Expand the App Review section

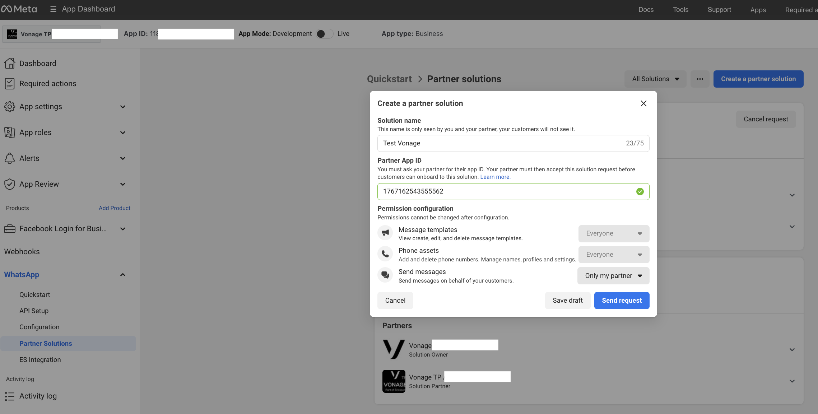coord(123,184)
